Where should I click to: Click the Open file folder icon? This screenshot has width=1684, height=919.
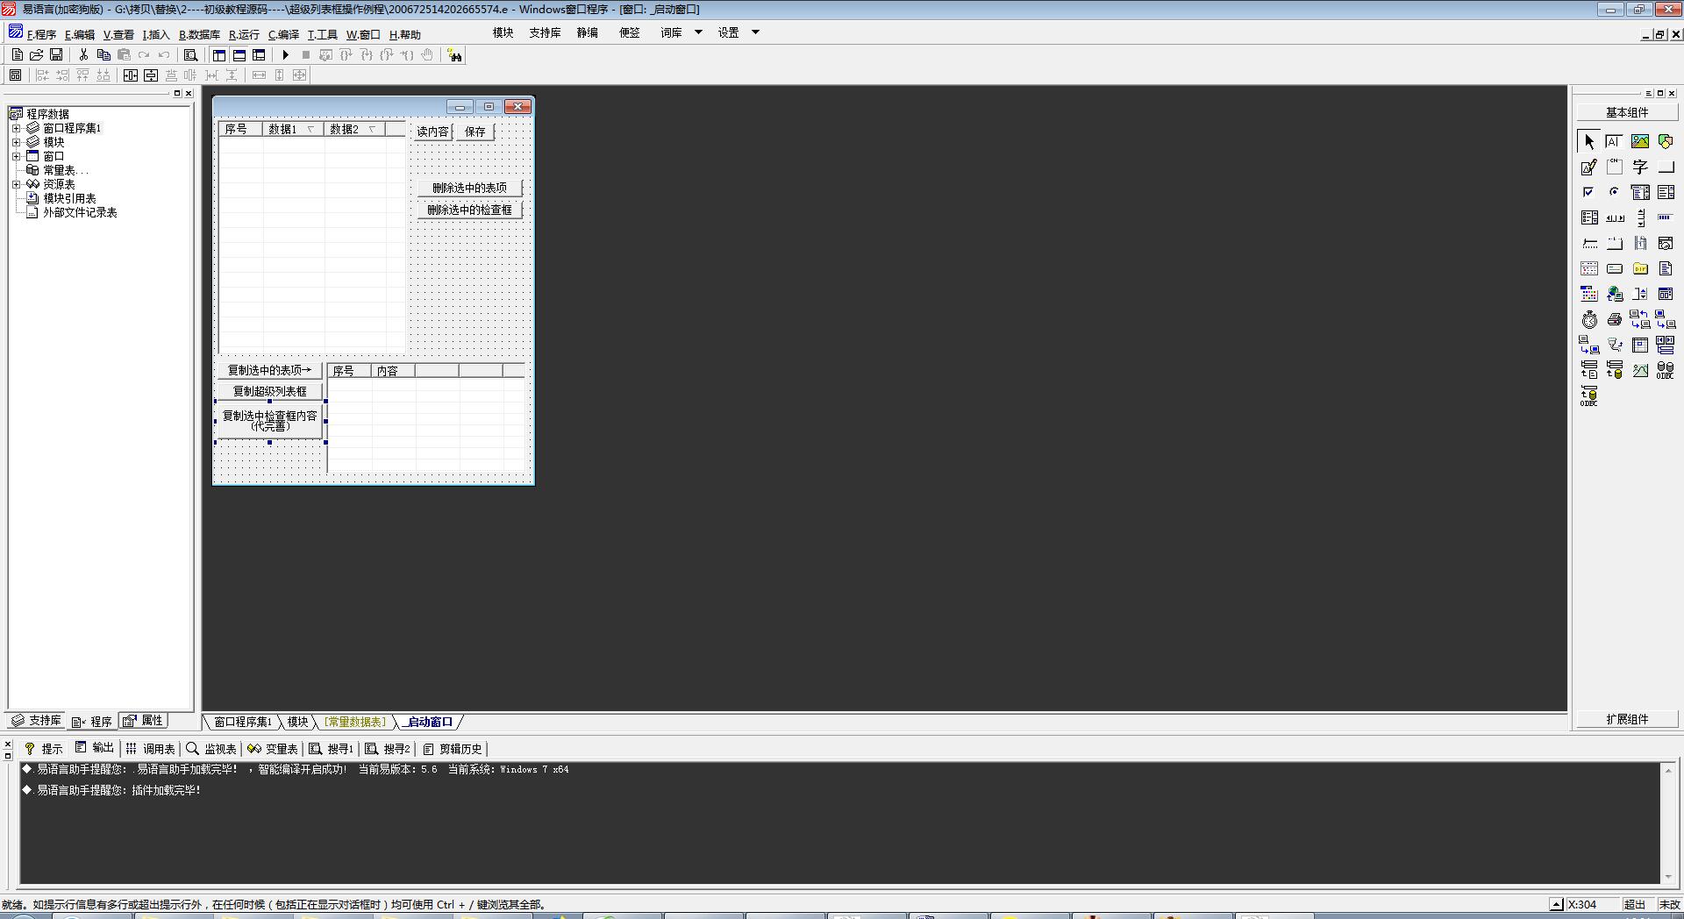(37, 55)
